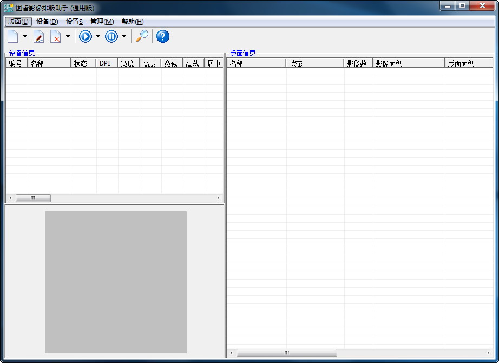Expand the start button dropdown arrow
Screen dimensions: 499x363
(98, 36)
